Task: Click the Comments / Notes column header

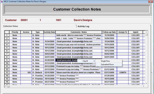Action: [79, 32]
